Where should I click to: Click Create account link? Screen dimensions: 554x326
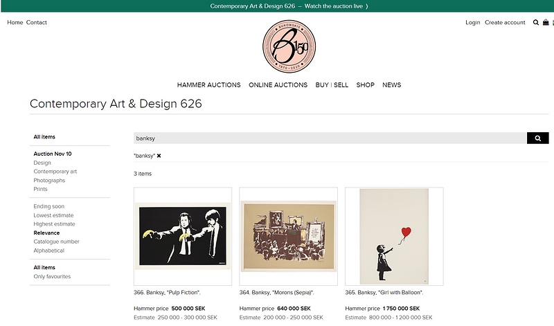(x=505, y=23)
